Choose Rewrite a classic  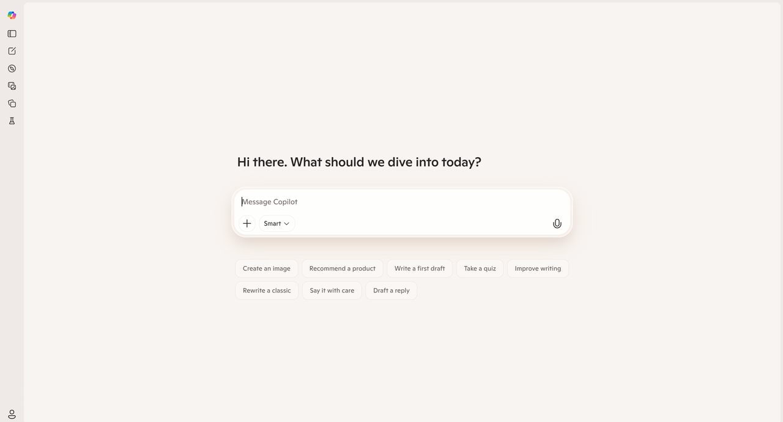[266, 290]
